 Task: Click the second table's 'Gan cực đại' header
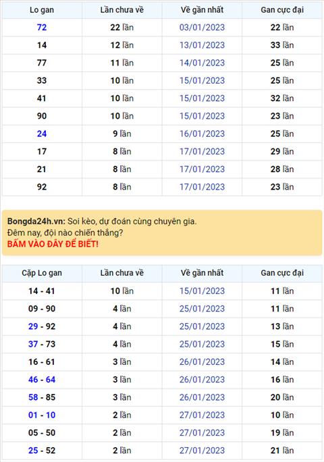coord(282,273)
